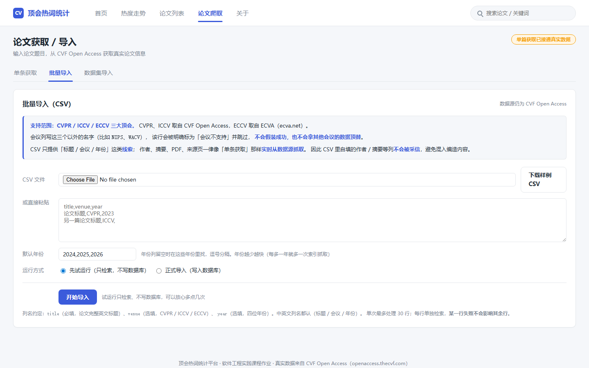Download the sample via 下载样例 CSV
This screenshot has width=589, height=368.
point(543,180)
